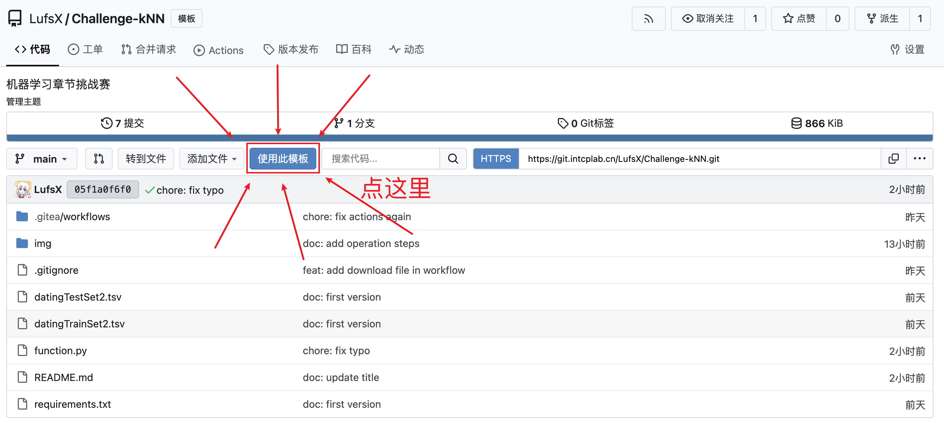Open the img folder
944x423 pixels.
[42, 243]
